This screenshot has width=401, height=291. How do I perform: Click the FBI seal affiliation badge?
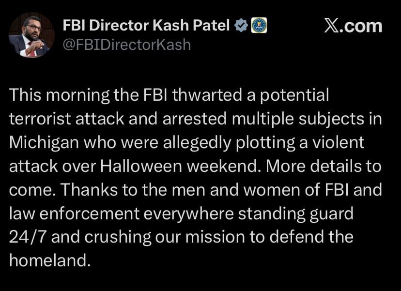click(x=259, y=25)
